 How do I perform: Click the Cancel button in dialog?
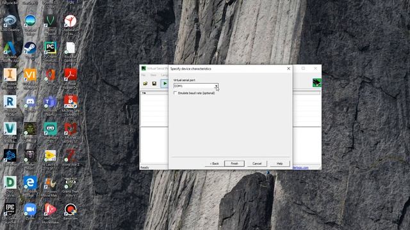click(257, 164)
